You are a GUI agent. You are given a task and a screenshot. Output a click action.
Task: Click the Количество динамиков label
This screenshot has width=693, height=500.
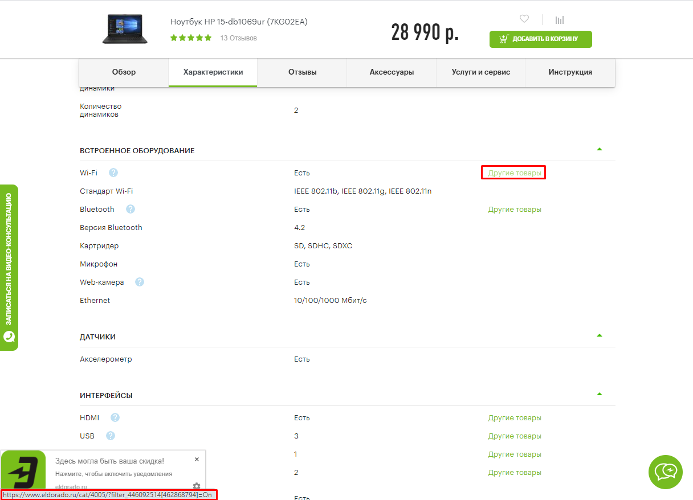100,110
